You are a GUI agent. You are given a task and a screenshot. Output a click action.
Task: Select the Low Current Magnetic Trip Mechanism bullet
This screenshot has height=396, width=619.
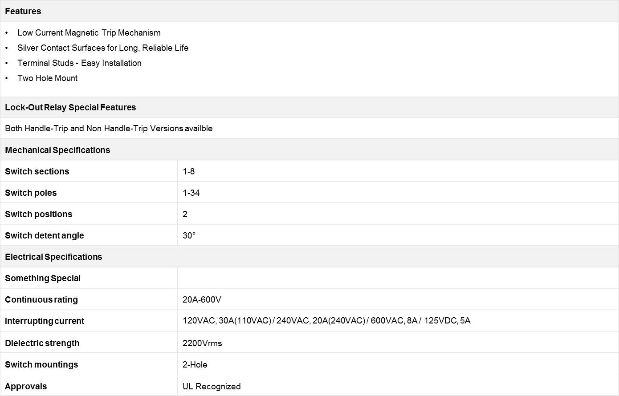89,33
